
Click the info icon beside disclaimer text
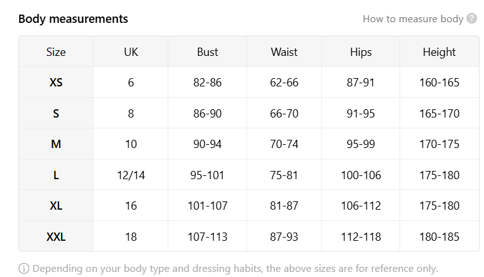pos(24,268)
